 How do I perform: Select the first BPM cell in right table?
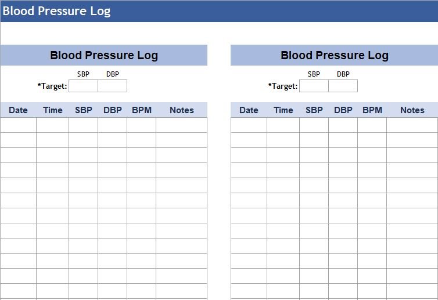pos(372,125)
